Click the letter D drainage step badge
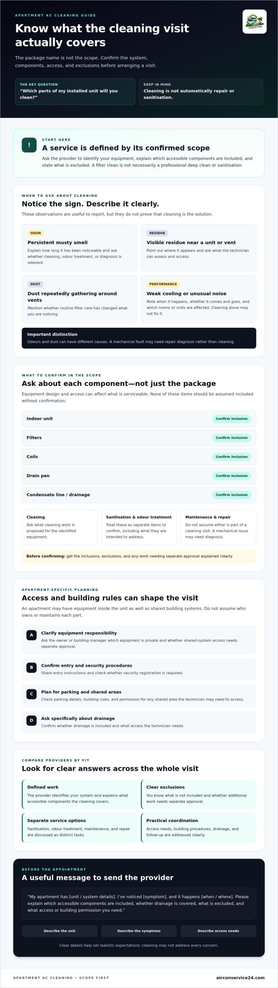The height and width of the screenshot is (988, 278). tap(31, 721)
